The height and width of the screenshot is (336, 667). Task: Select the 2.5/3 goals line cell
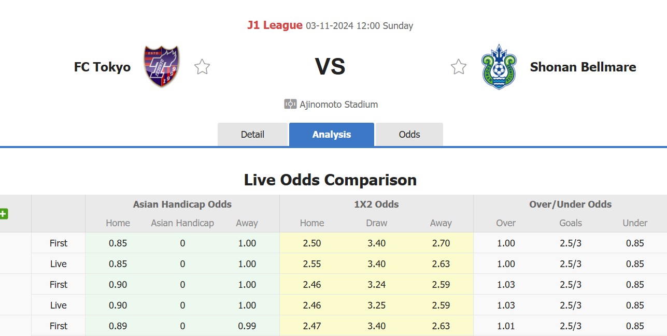pos(570,243)
